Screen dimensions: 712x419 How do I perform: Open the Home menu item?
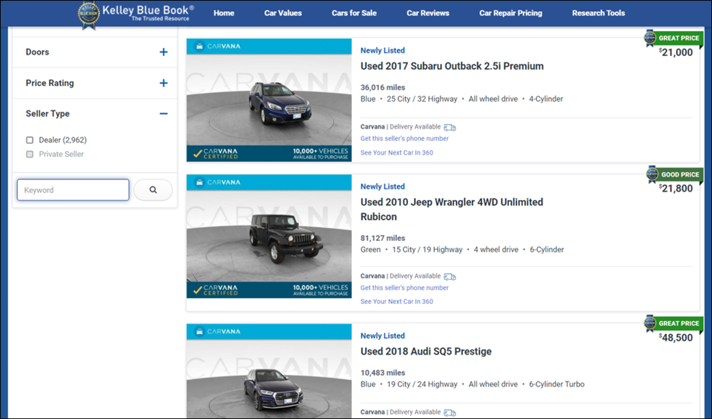coord(224,13)
